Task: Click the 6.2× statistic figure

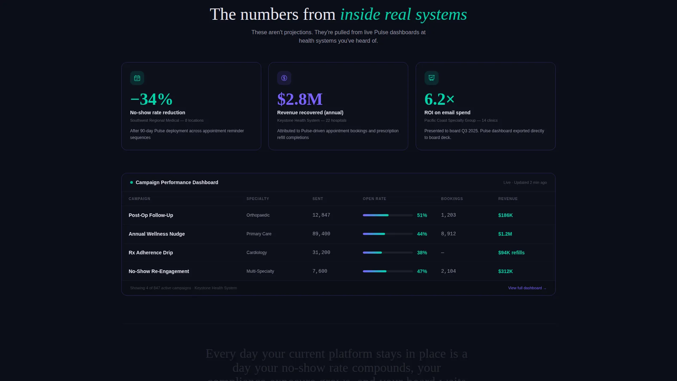Action: click(x=439, y=99)
